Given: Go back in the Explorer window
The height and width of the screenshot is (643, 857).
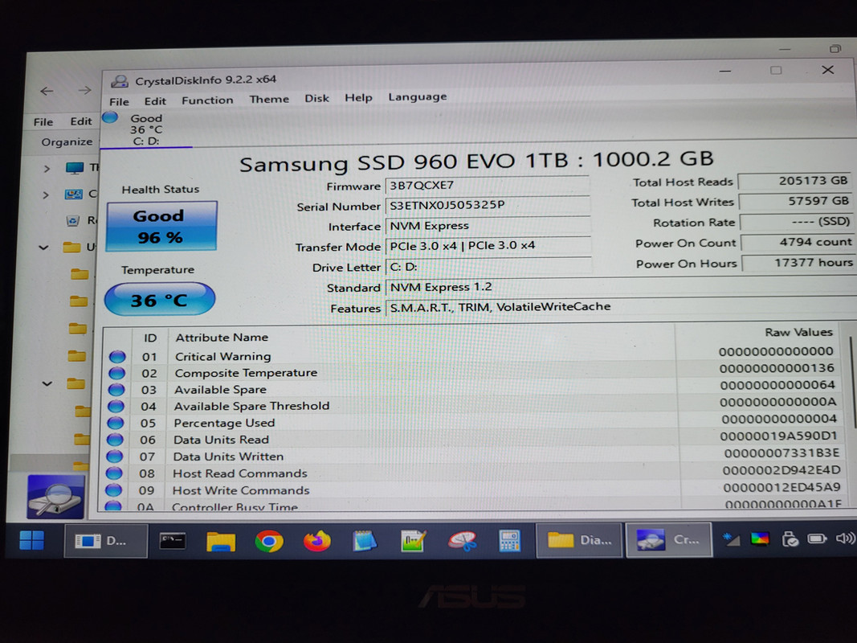Looking at the screenshot, I should (x=47, y=92).
